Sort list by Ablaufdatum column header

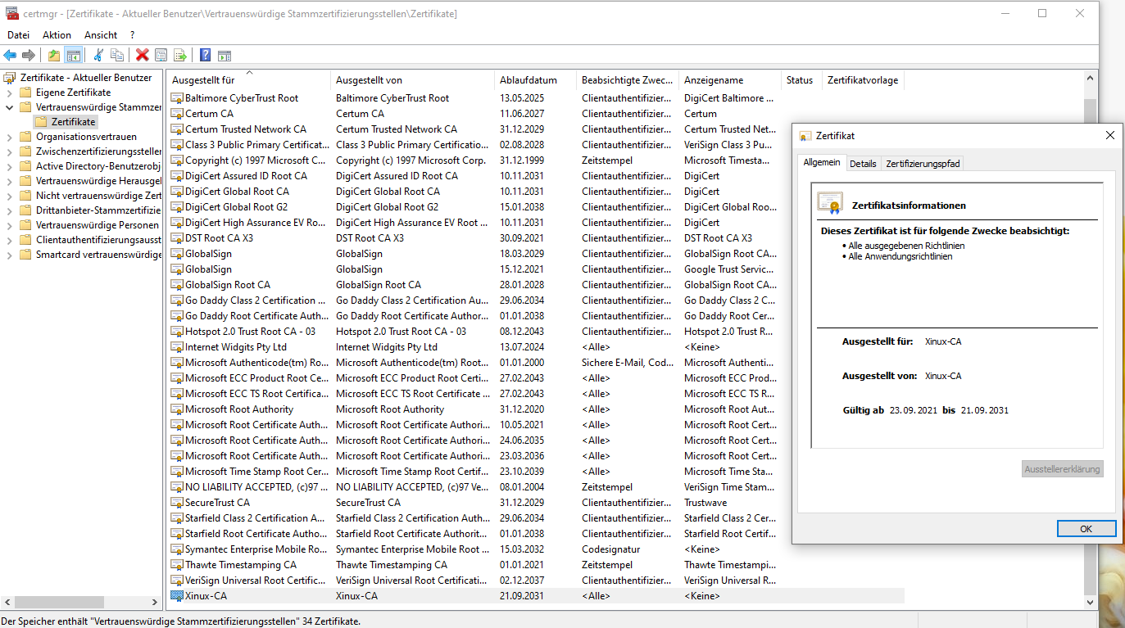528,80
